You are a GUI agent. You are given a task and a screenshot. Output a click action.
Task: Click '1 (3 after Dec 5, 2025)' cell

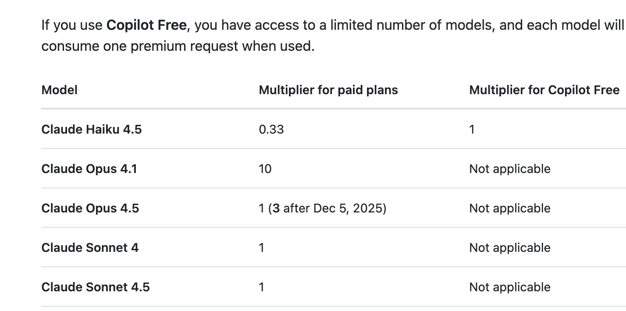pos(323,209)
